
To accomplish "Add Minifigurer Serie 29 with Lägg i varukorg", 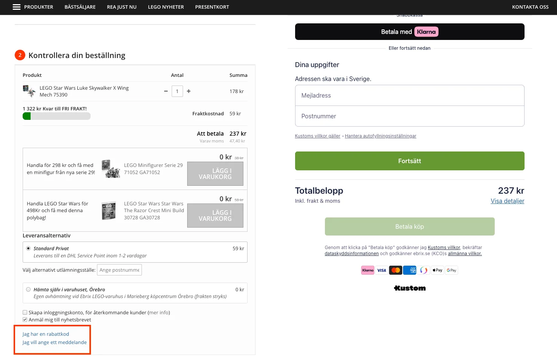I will click(x=215, y=174).
